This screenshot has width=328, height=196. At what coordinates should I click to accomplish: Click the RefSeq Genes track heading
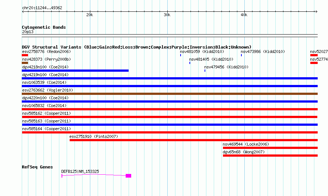[37, 167]
